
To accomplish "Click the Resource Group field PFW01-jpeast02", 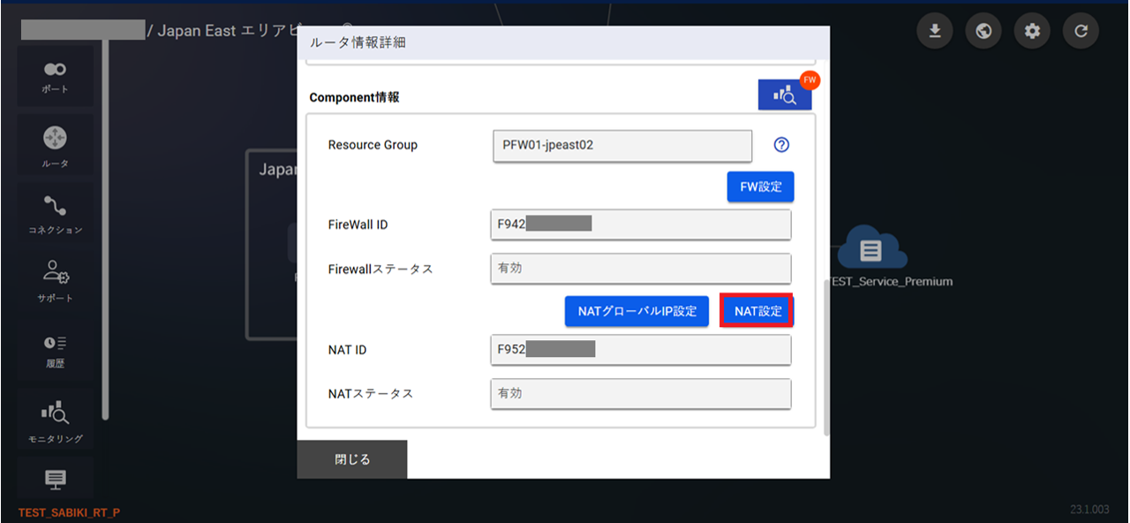I will [x=622, y=146].
